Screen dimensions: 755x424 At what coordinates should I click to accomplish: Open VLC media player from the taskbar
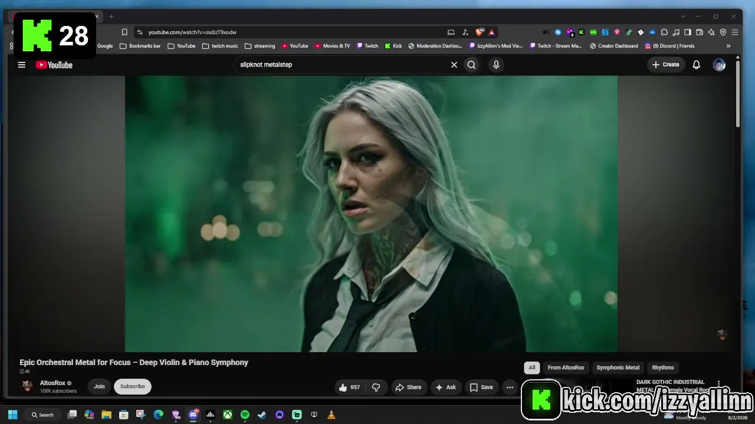pyautogui.click(x=331, y=415)
